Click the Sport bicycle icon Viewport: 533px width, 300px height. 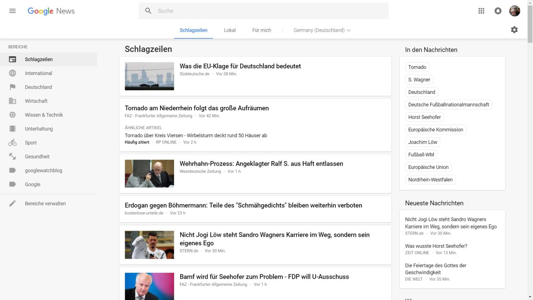pos(12,143)
